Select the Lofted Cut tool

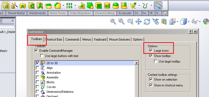(40, 6)
